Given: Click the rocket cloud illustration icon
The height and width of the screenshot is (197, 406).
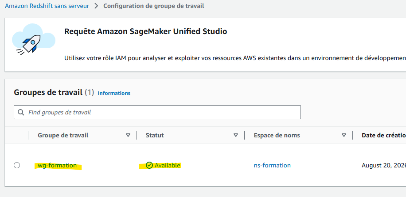Looking at the screenshot, I should [34, 39].
